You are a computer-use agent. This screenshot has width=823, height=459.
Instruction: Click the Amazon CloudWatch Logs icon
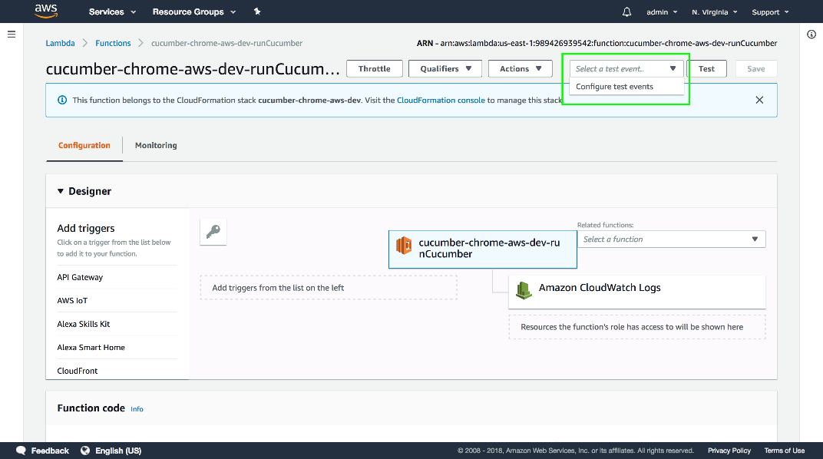(524, 289)
